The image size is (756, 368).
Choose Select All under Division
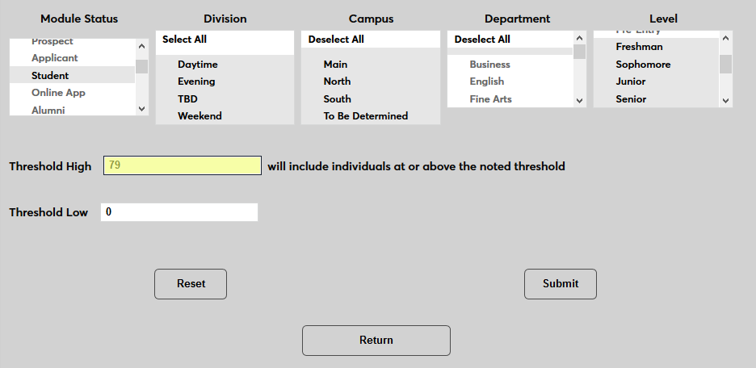pos(184,39)
